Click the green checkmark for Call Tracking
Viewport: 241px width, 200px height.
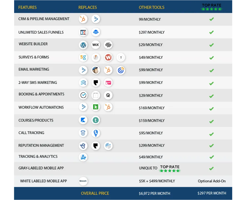click(x=211, y=134)
